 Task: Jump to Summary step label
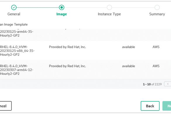point(157,14)
